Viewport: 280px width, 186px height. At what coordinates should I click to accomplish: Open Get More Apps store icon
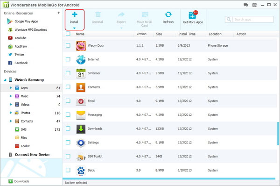pos(193,15)
